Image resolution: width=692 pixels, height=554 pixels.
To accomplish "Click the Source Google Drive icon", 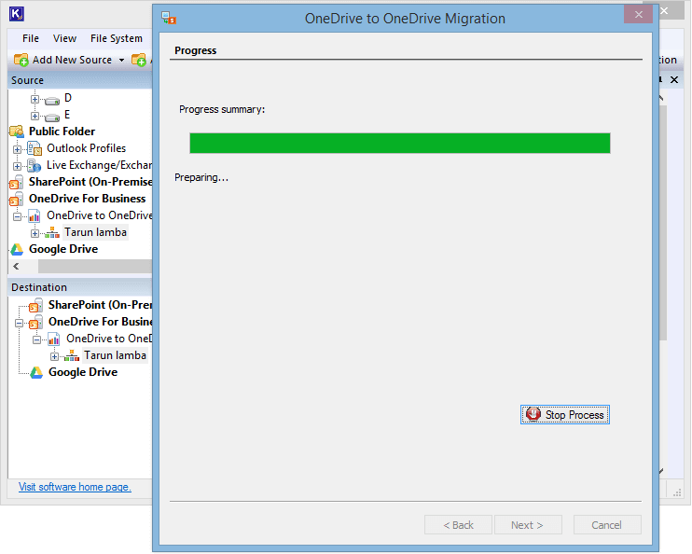I will click(x=17, y=249).
